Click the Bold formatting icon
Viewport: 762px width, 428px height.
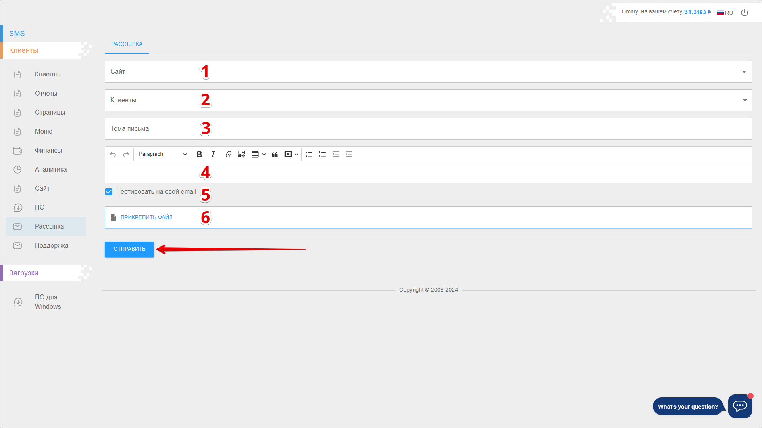pos(200,154)
